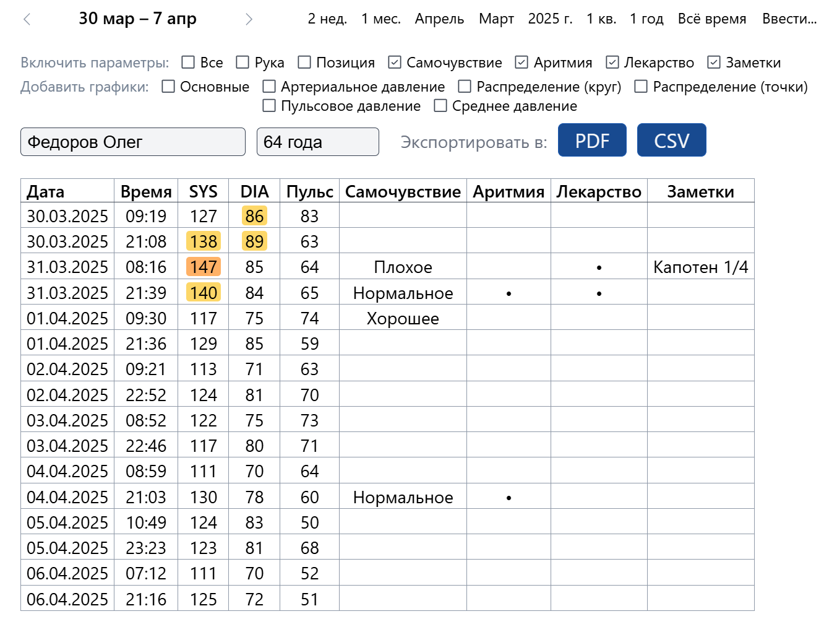Image resolution: width=837 pixels, height=632 pixels.
Task: Enable the "Позиция" parameter
Action: [304, 62]
